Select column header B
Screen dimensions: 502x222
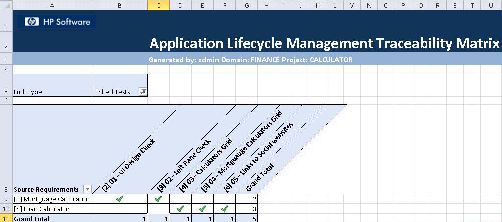120,5
